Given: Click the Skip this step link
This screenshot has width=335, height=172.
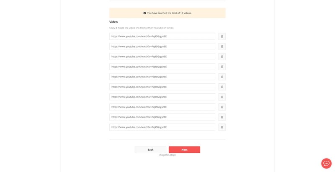Looking at the screenshot, I should click(167, 155).
